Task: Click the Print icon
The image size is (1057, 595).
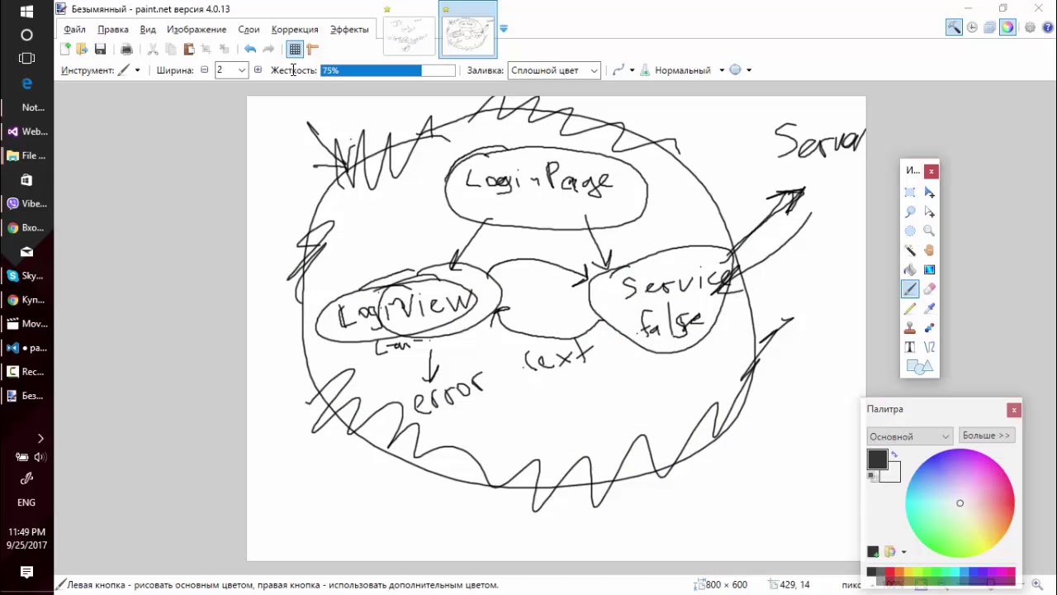Action: [x=126, y=50]
